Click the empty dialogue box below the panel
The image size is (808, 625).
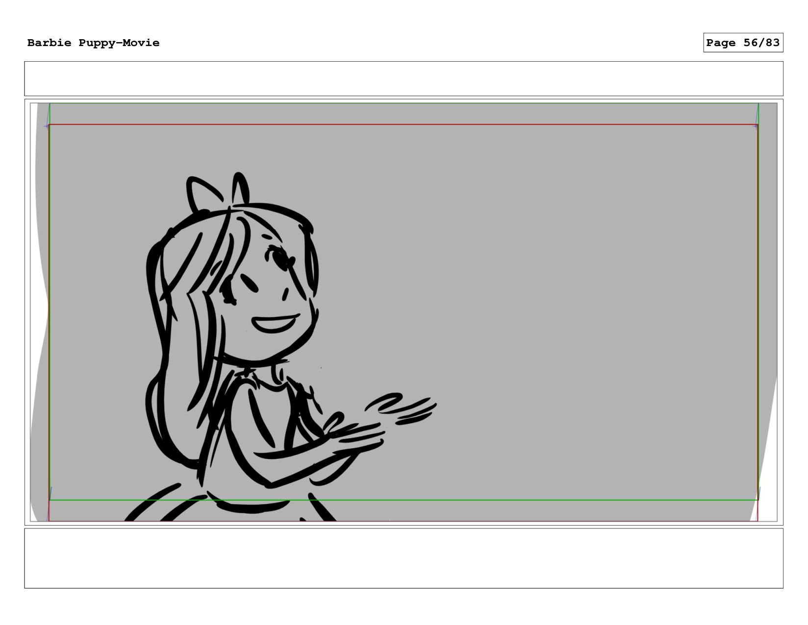[x=404, y=558]
